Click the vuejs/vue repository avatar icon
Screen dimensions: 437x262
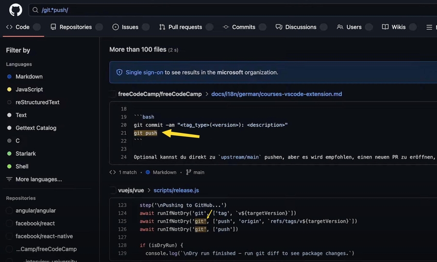click(113, 190)
